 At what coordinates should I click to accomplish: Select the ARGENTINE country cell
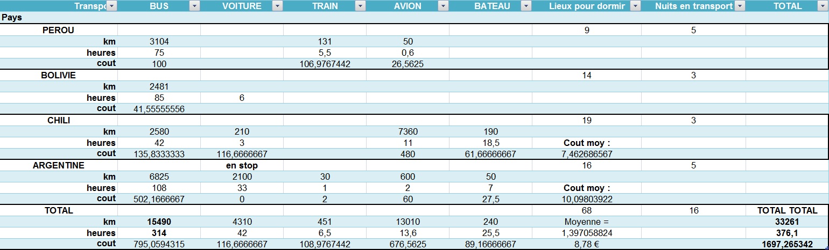58,166
